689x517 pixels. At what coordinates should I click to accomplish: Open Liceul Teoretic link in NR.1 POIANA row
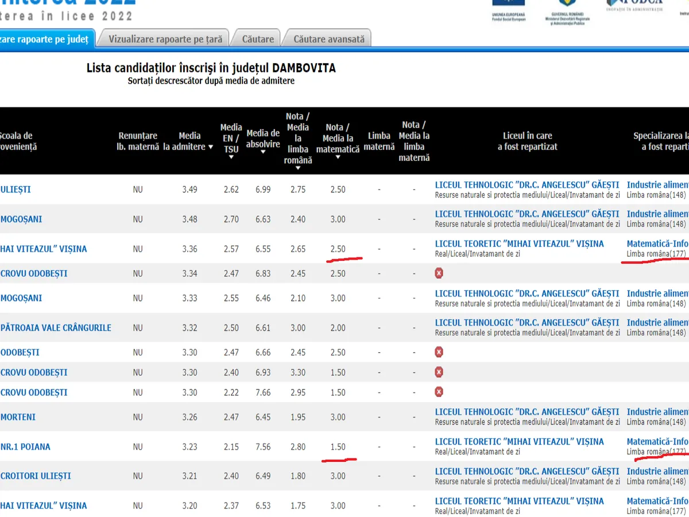(x=519, y=442)
